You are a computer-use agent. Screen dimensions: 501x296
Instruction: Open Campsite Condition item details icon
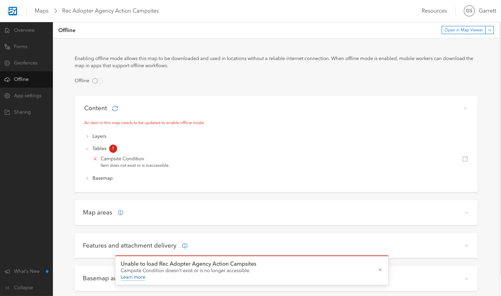465,159
